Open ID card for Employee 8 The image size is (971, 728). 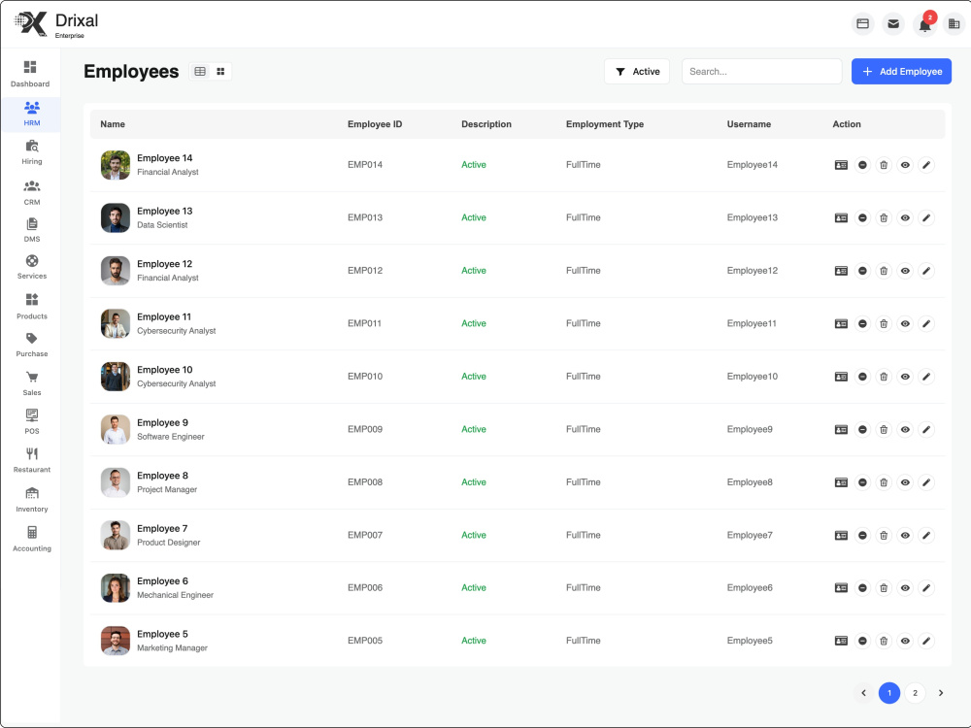(x=841, y=482)
